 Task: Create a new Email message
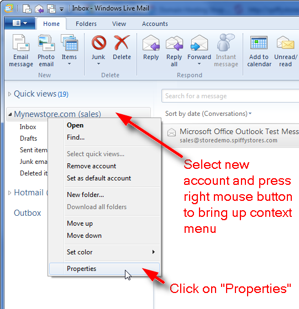[21, 51]
